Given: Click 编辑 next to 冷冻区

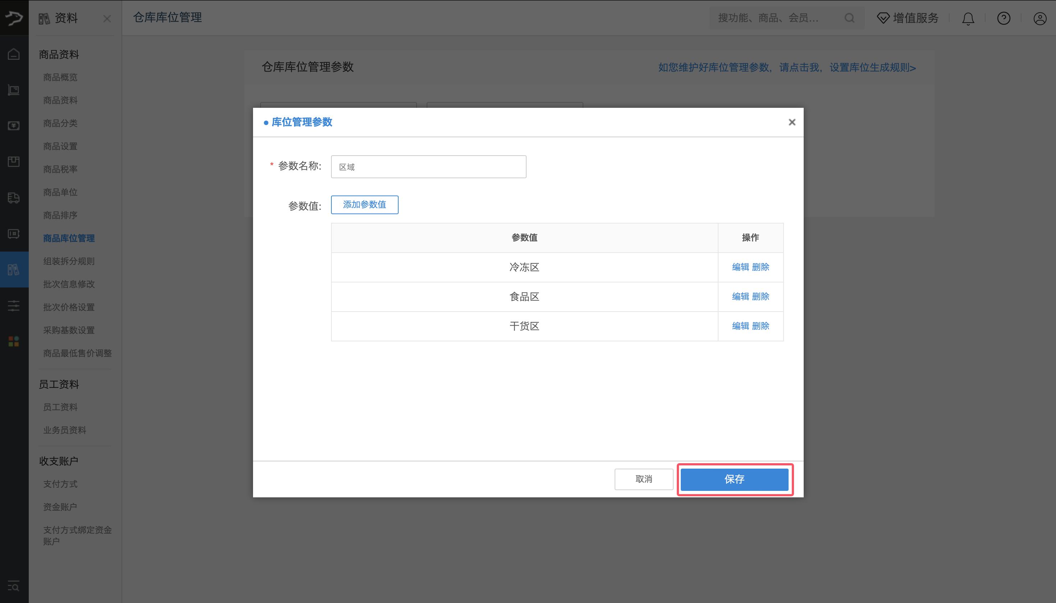Looking at the screenshot, I should [x=740, y=267].
